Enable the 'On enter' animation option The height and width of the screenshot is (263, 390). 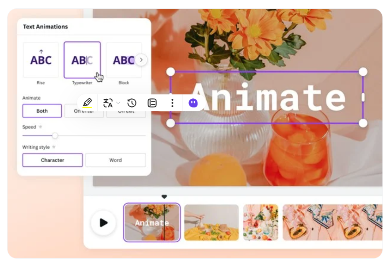(x=84, y=111)
